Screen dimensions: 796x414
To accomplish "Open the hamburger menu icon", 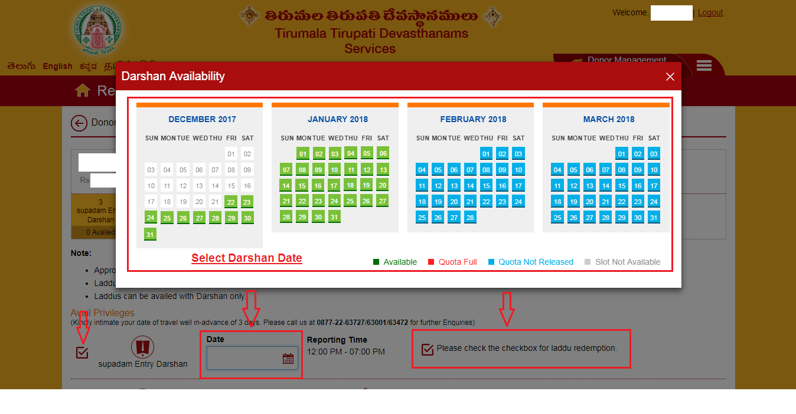I will point(704,65).
